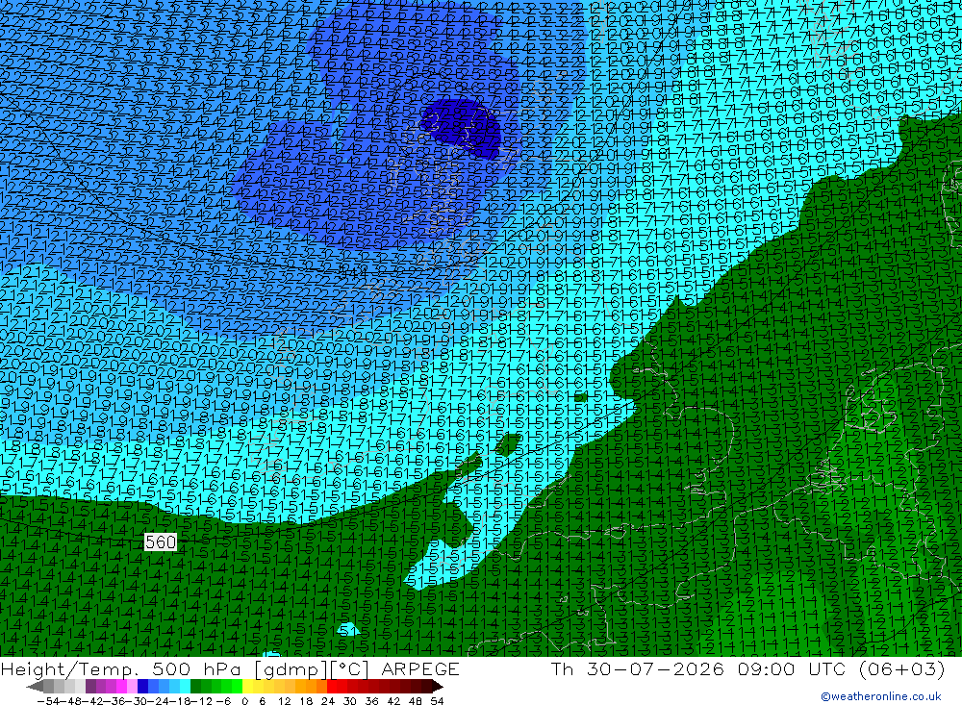Click the right arrow end of the color scale
This screenshot has width=962, height=705.
pyautogui.click(x=438, y=686)
